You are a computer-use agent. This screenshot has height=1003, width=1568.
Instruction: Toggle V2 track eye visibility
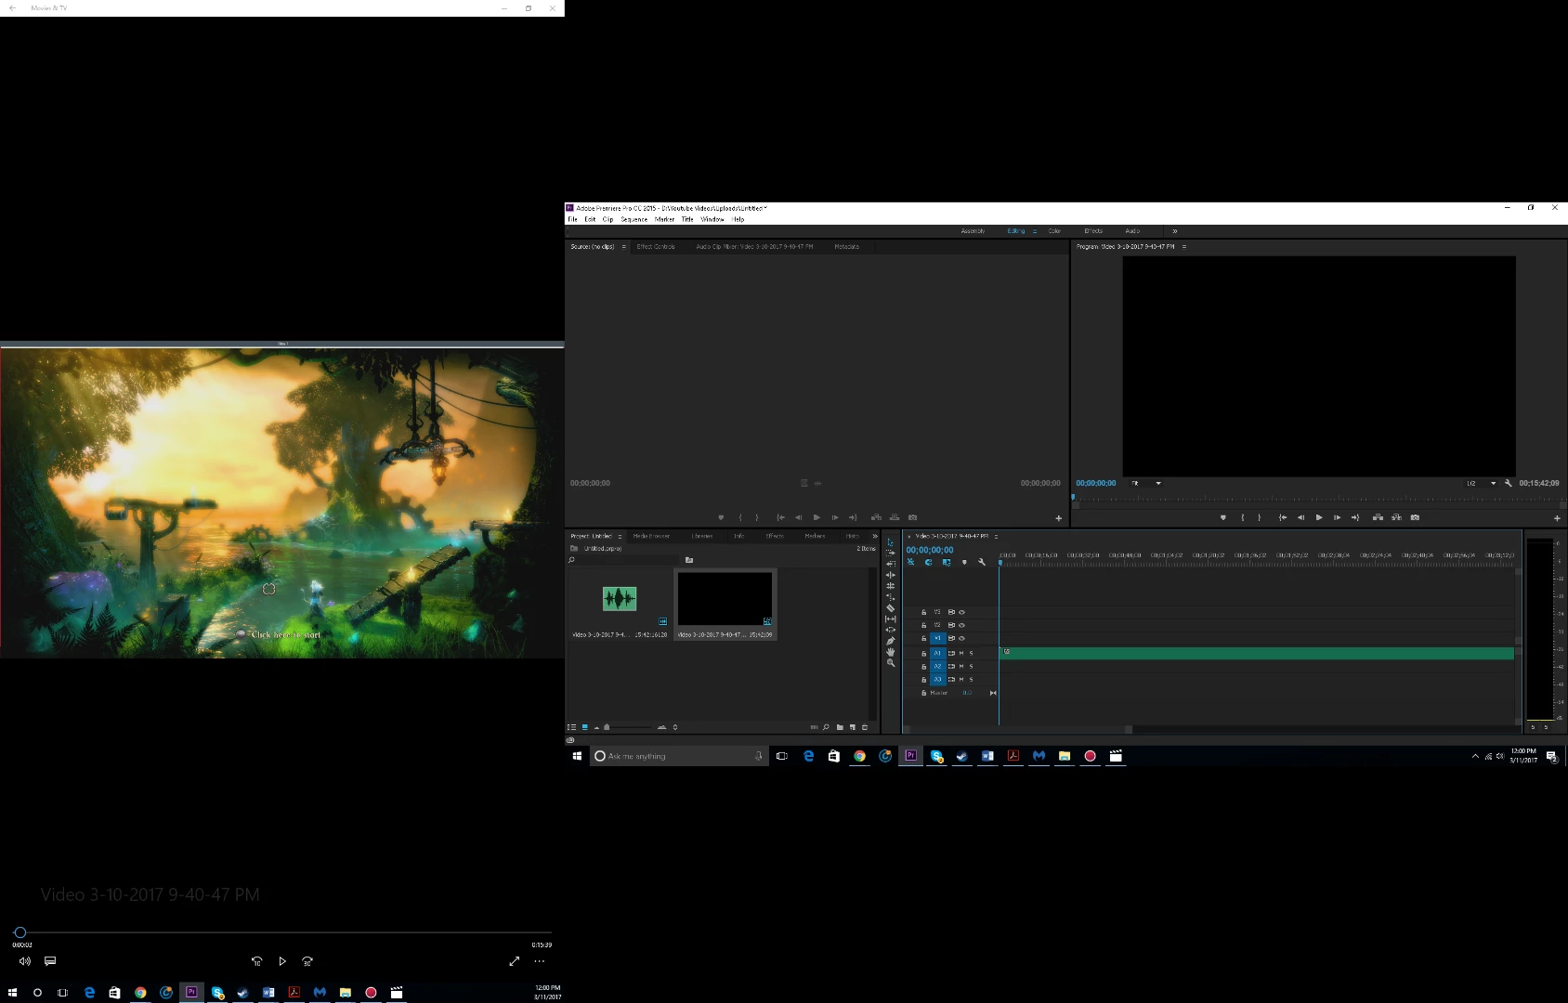(x=961, y=625)
